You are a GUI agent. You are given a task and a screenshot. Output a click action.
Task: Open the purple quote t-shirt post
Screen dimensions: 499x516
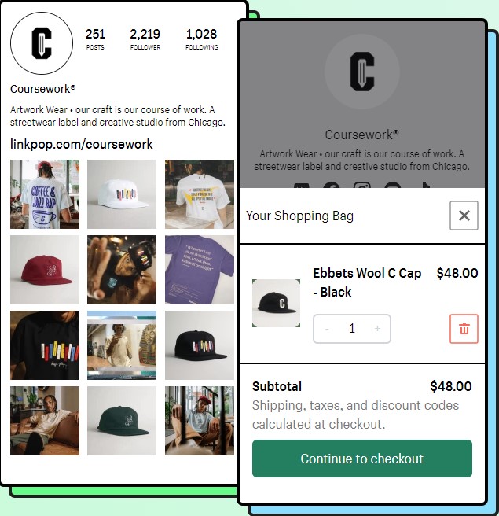pyautogui.click(x=200, y=270)
